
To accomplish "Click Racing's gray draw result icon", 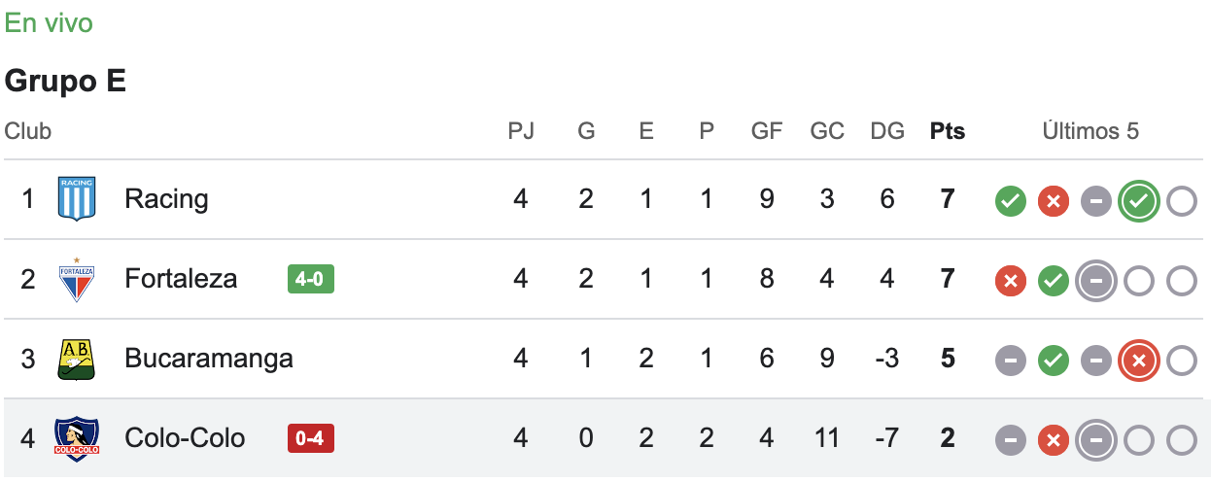I will point(1096,202).
